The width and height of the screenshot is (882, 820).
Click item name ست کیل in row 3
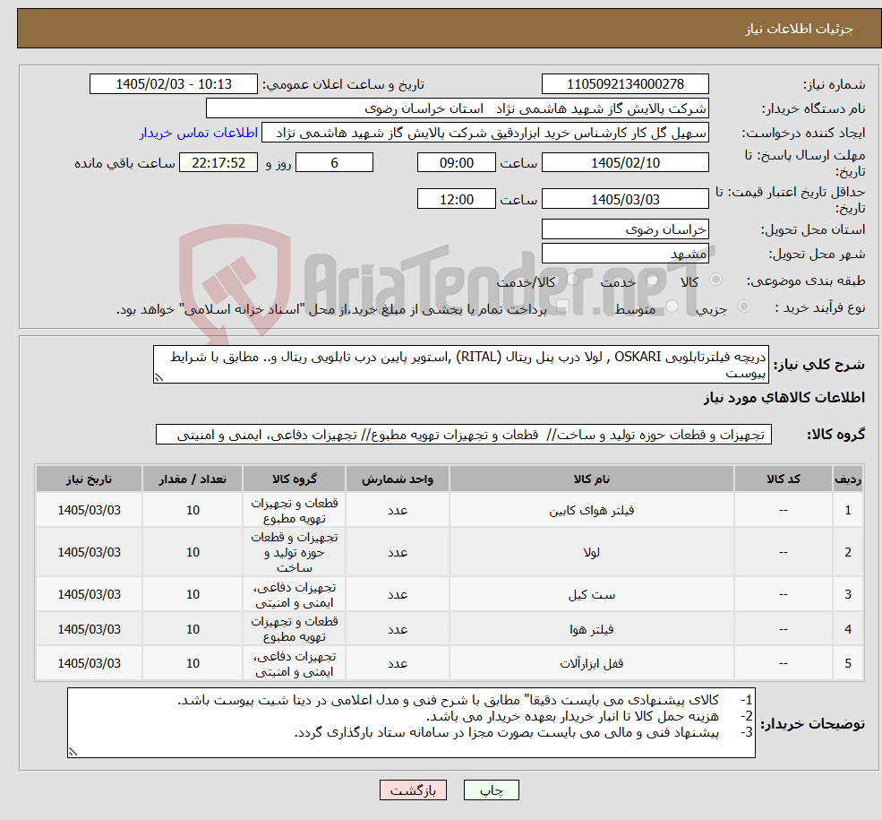[x=591, y=594]
